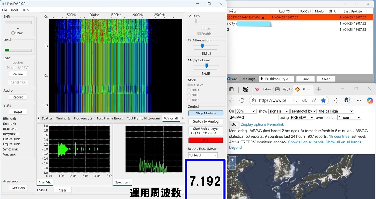The image size is (376, 199).
Task: Click the Squelch slider handle
Action: pyautogui.click(x=196, y=22)
